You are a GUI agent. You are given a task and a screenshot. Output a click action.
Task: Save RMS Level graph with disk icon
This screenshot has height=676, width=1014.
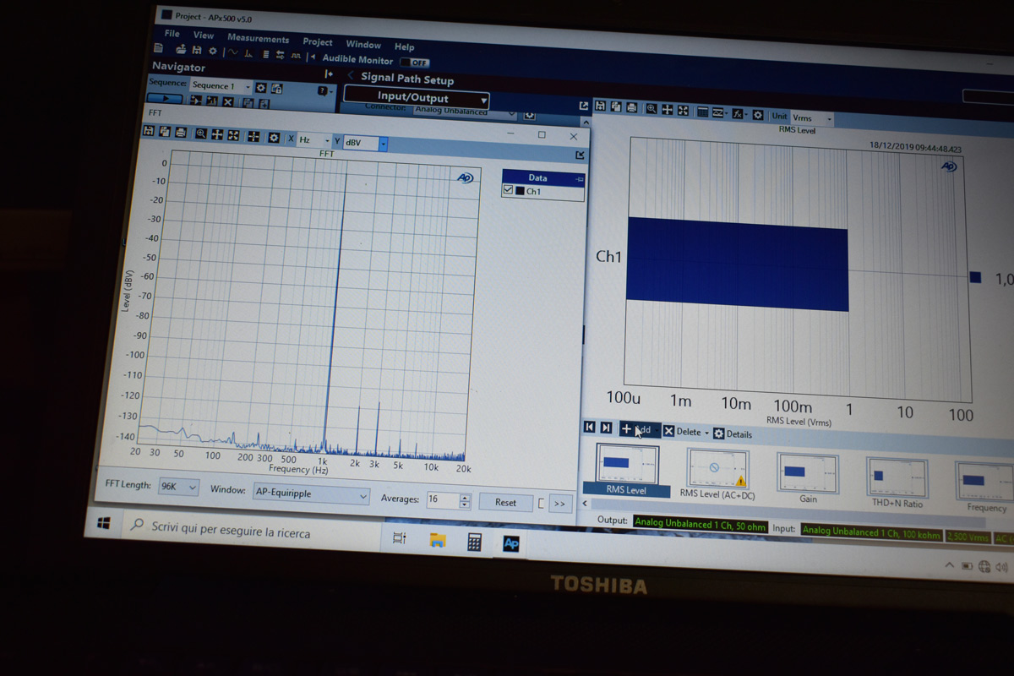click(x=601, y=106)
